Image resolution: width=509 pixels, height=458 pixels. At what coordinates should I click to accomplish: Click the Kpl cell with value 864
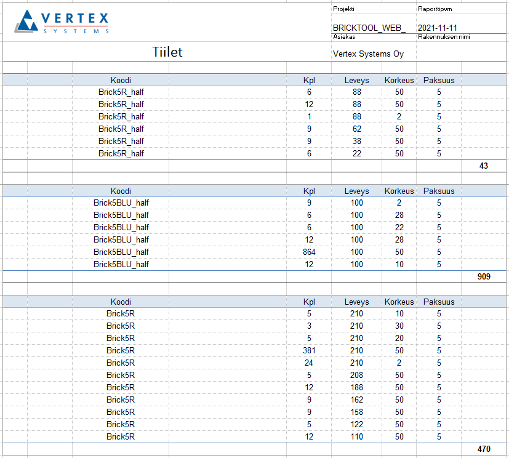[309, 252]
